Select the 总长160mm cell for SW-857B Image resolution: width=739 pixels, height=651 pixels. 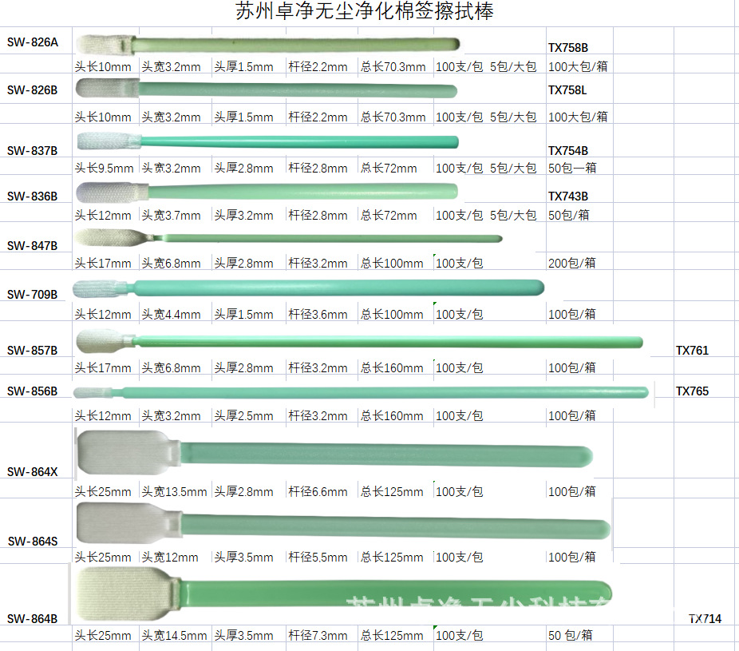(391, 368)
